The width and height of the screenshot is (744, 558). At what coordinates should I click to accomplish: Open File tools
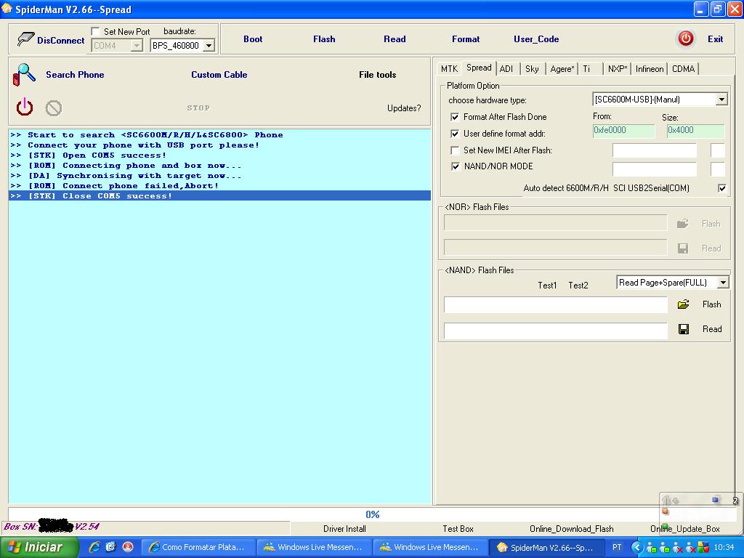point(378,75)
